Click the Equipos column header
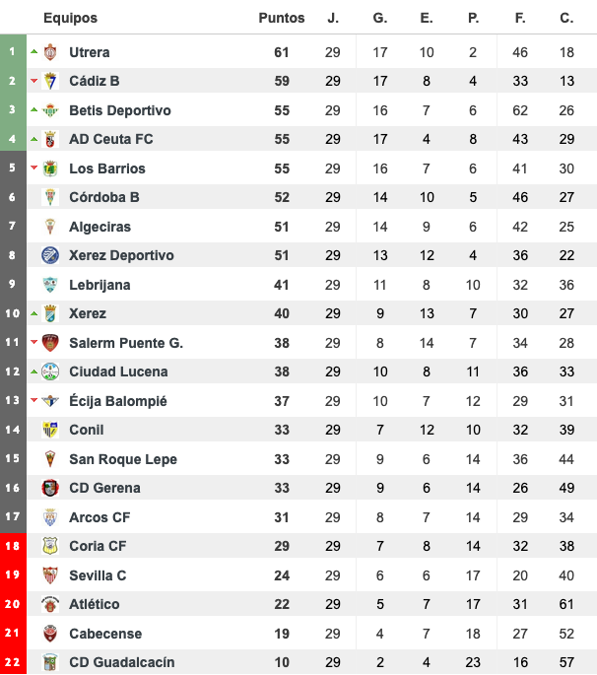The image size is (597, 675). tap(70, 18)
